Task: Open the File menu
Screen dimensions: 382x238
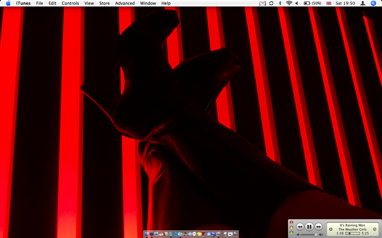Action: [39, 3]
